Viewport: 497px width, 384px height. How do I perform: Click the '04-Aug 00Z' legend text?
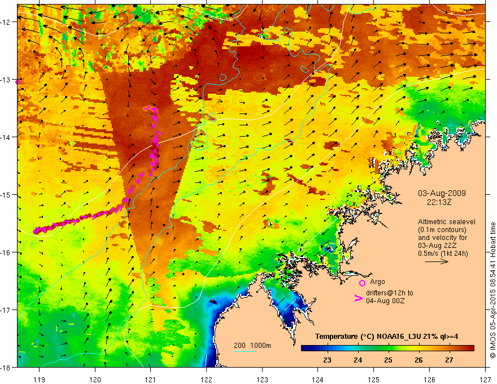tap(385, 300)
